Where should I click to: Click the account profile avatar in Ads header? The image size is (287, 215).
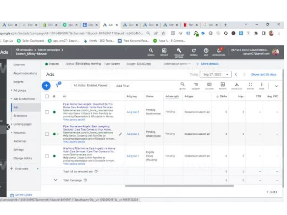(276, 52)
